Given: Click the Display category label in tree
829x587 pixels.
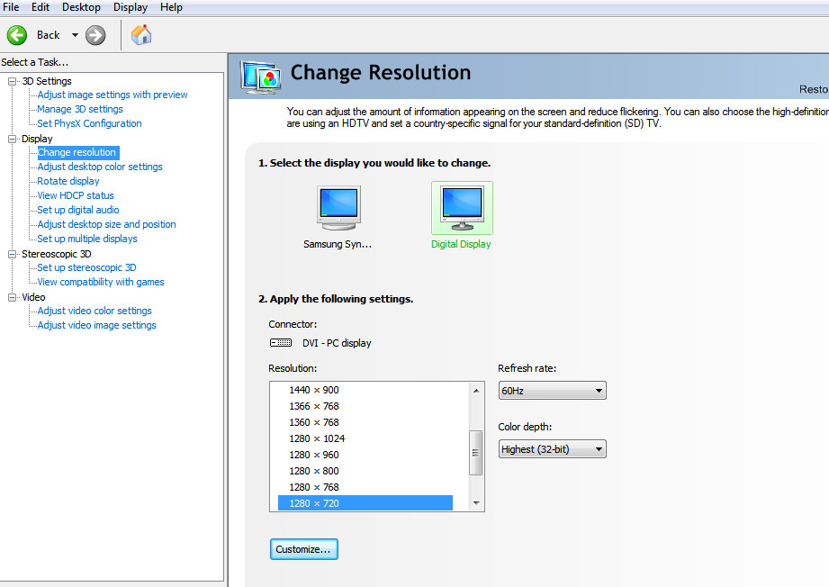Looking at the screenshot, I should click(37, 139).
